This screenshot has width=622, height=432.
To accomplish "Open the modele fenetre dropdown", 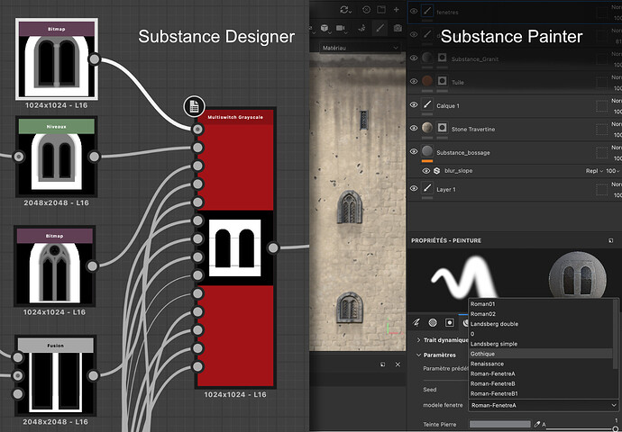I will [544, 406].
